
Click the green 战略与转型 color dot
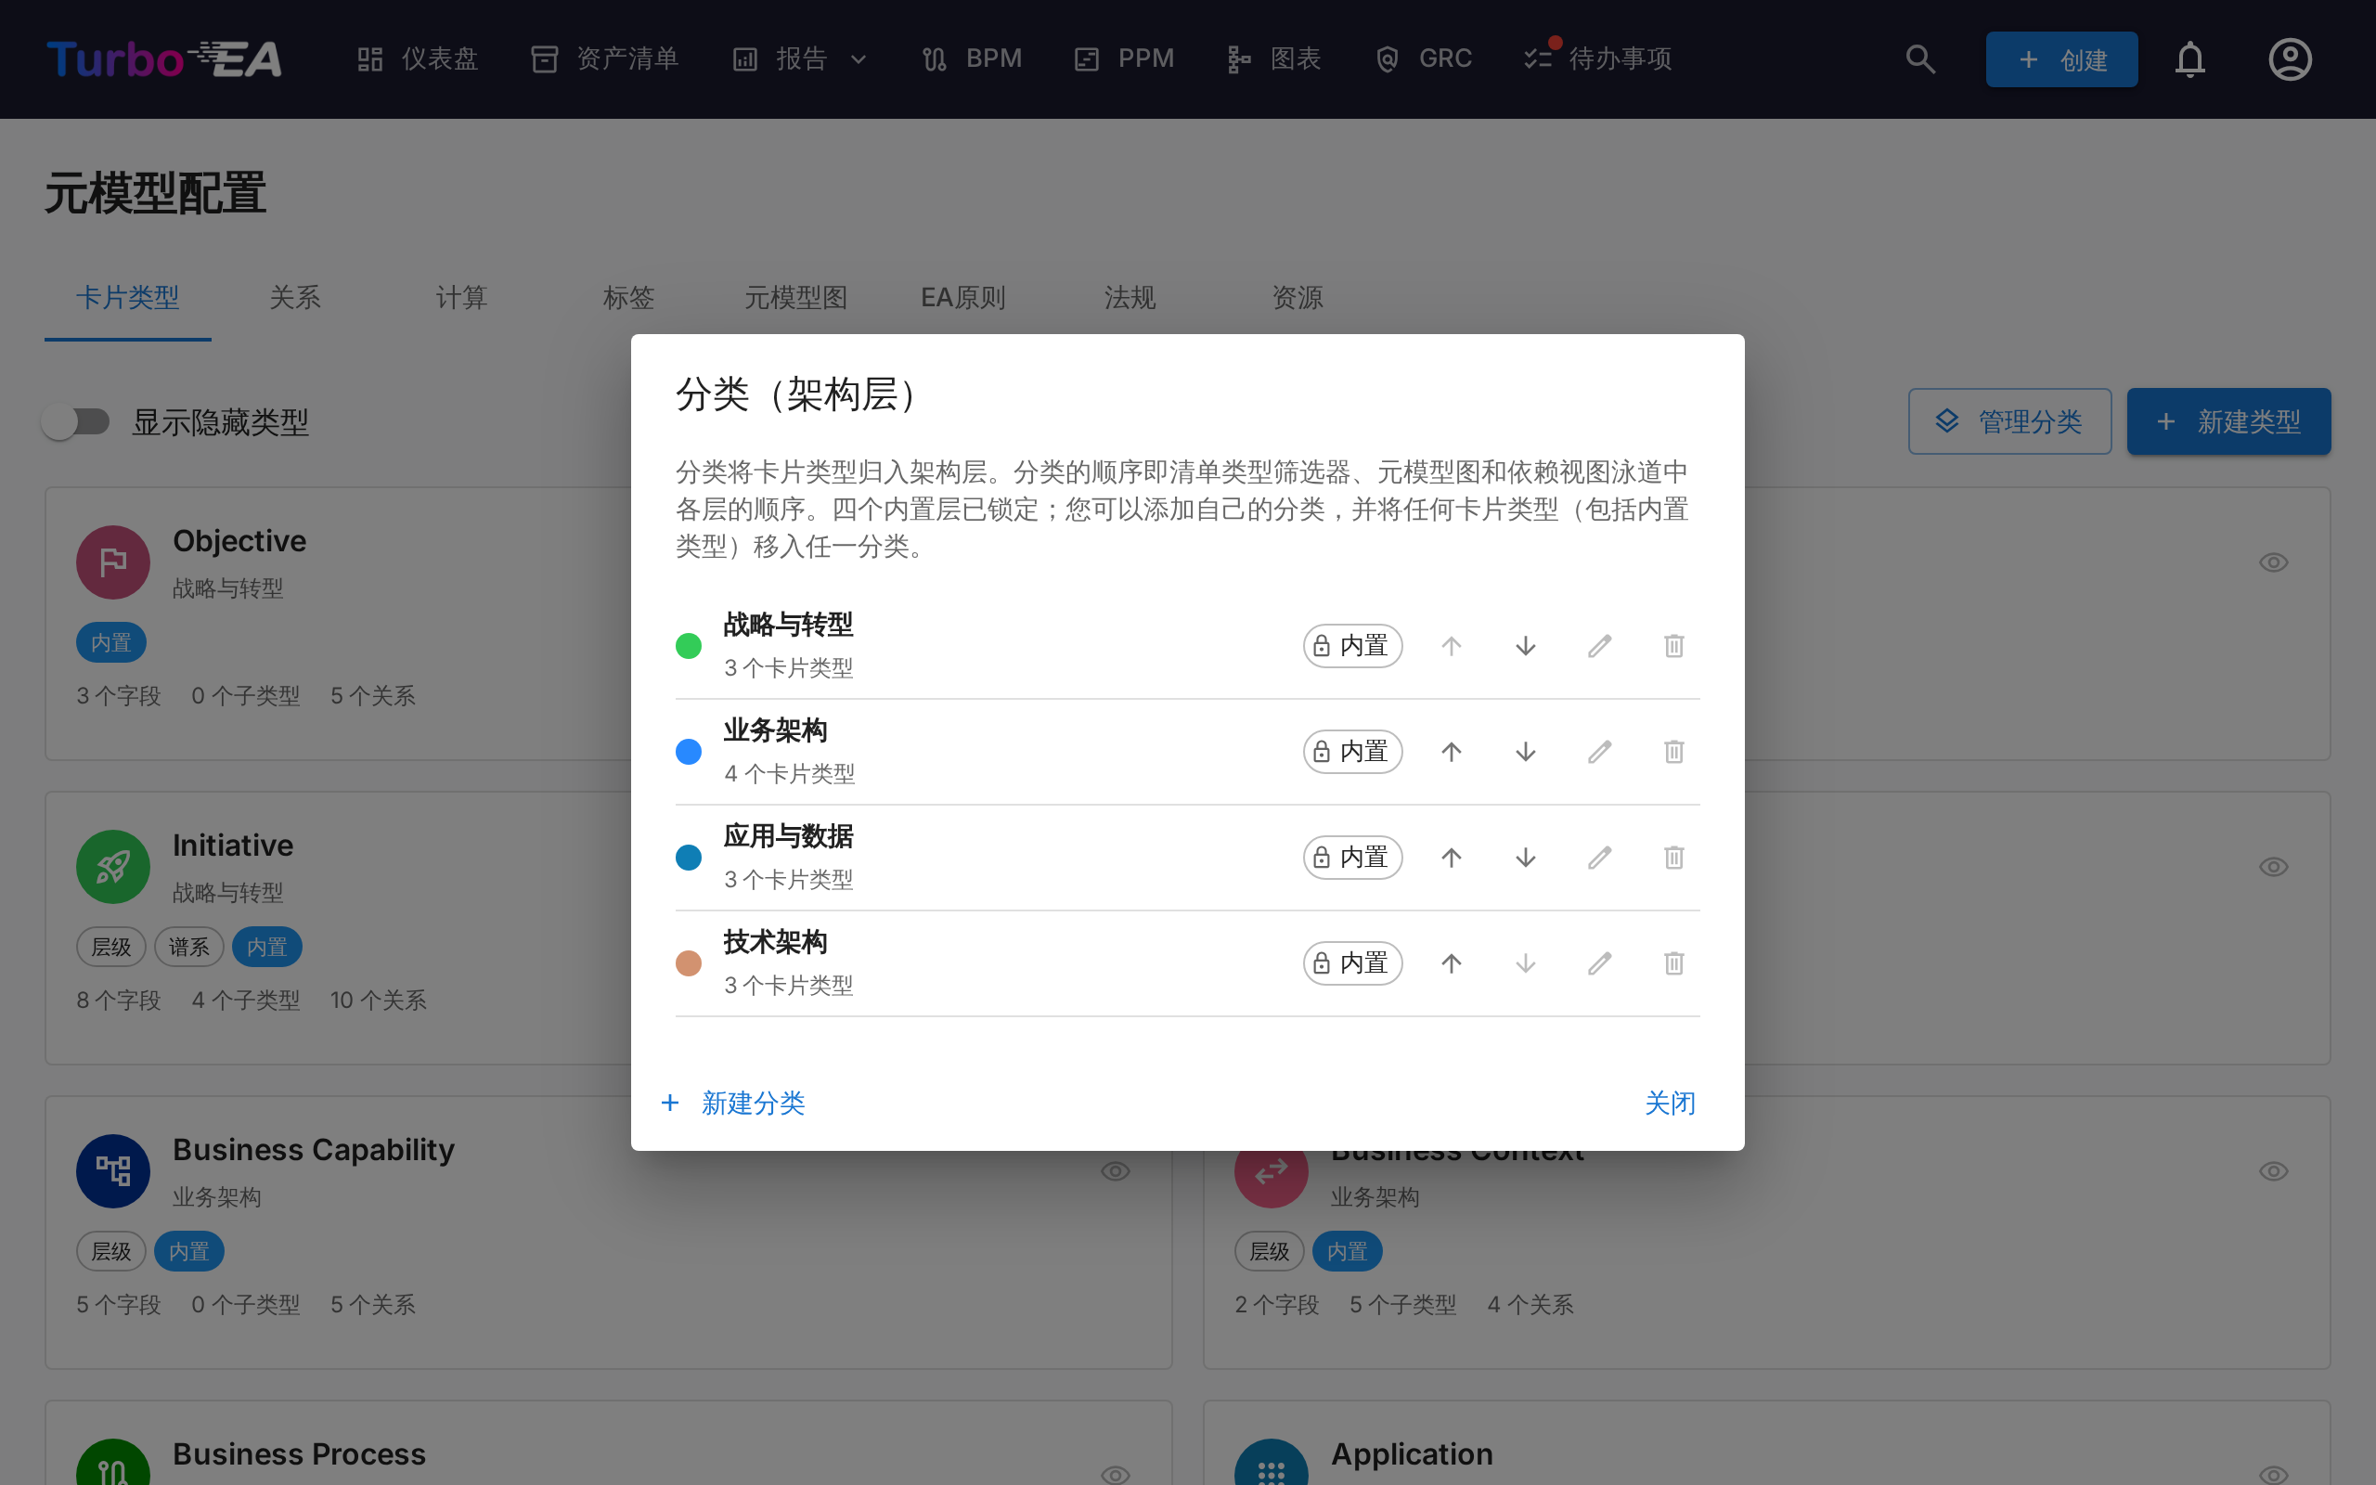pyautogui.click(x=689, y=646)
